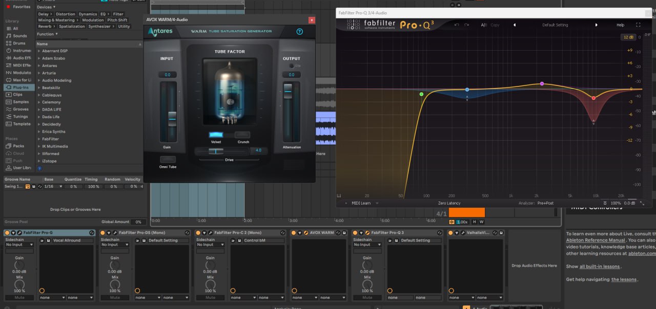Screen dimensions: 656x309
Task: Open the Samples browser category
Action: (x=17, y=102)
